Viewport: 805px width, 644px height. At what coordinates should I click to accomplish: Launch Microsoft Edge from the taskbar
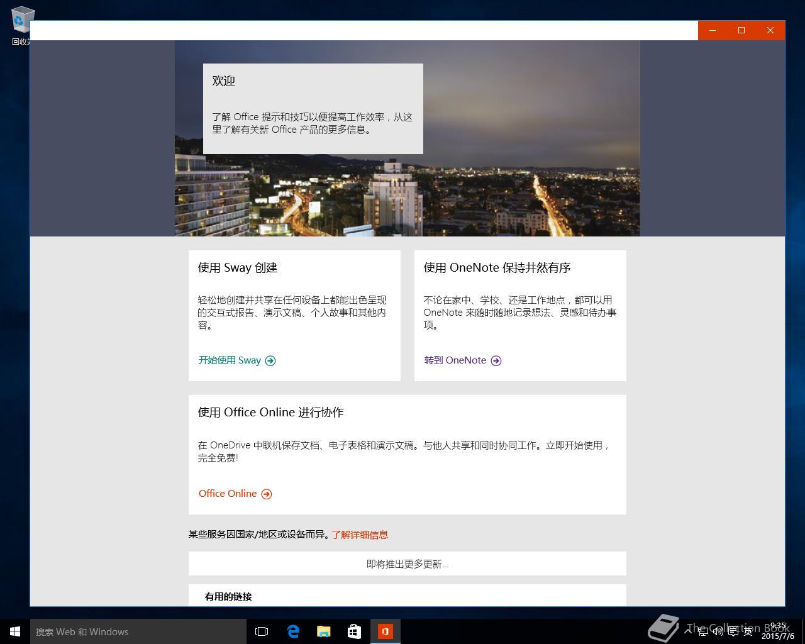(x=293, y=631)
